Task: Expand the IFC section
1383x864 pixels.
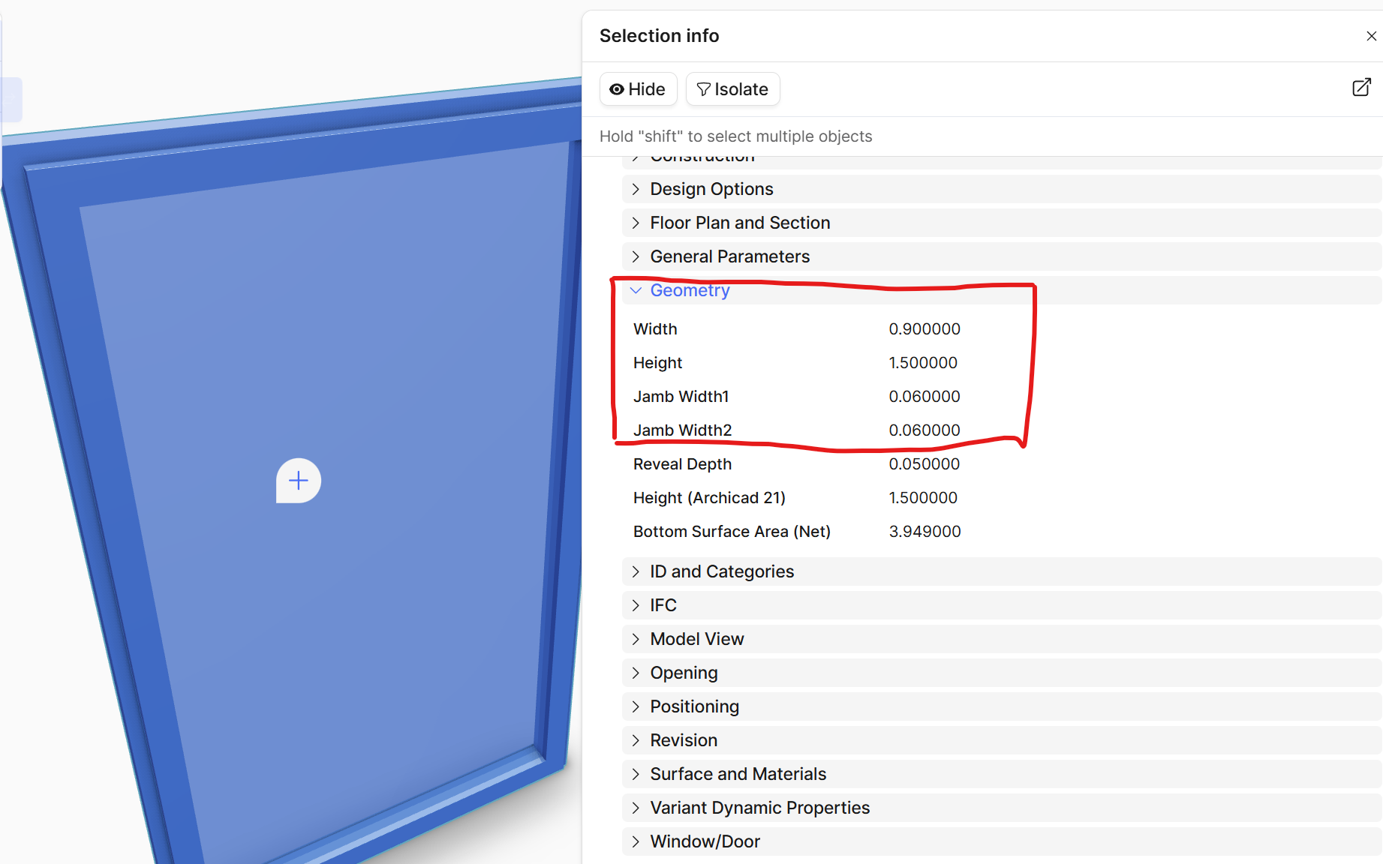Action: (1002, 605)
